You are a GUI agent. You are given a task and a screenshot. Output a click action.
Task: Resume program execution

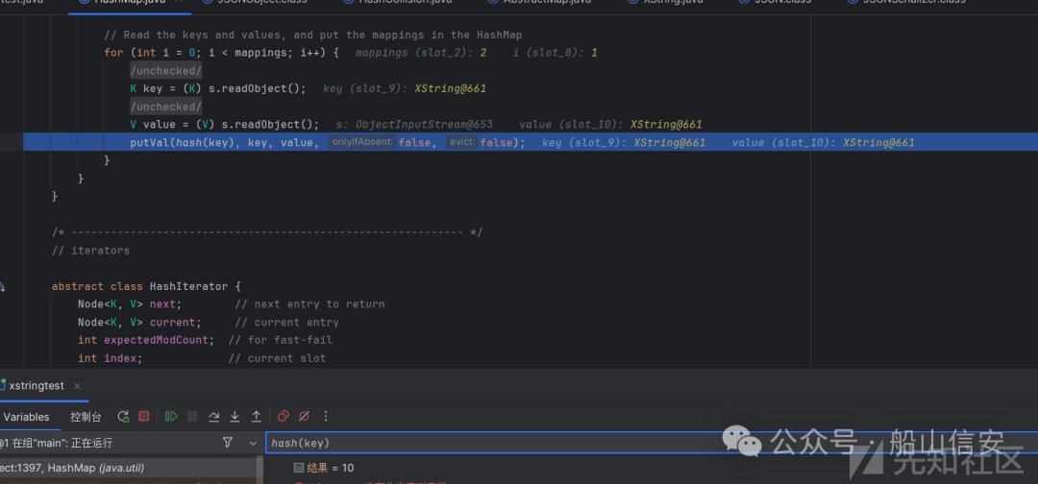coord(171,417)
